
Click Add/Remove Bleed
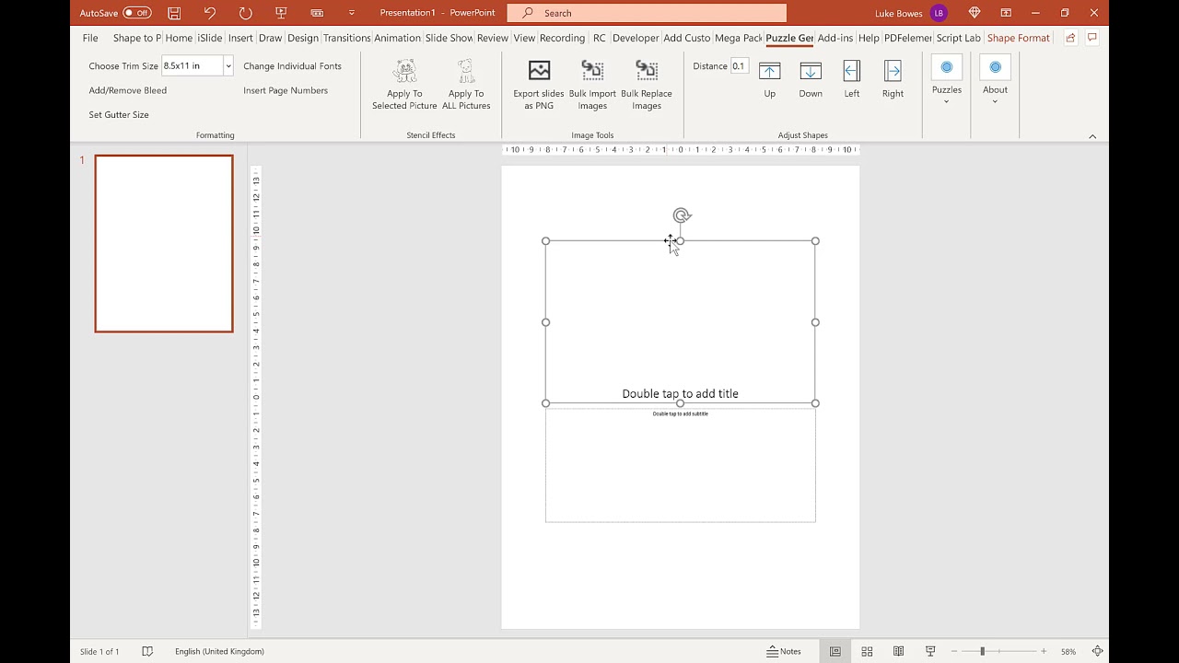pos(128,90)
